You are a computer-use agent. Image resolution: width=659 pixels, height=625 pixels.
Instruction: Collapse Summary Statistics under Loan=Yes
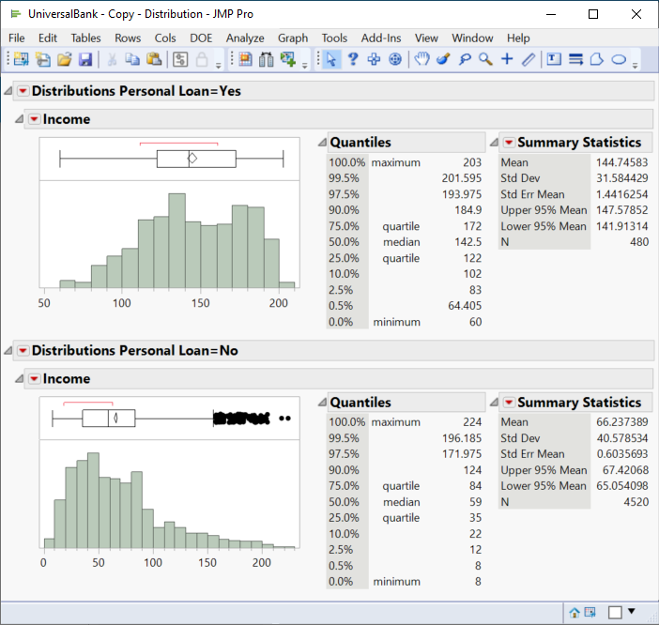tap(494, 143)
